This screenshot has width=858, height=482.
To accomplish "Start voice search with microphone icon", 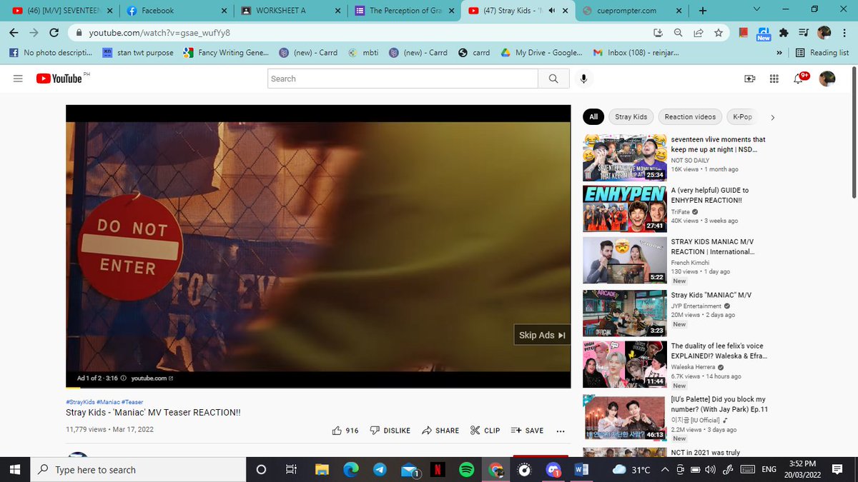I will point(584,79).
